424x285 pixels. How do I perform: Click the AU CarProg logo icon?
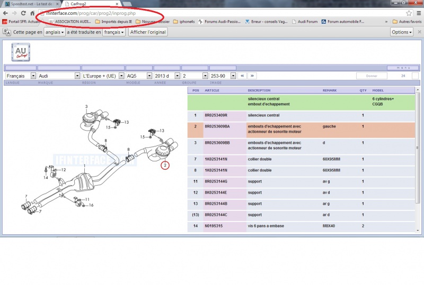coord(21,52)
